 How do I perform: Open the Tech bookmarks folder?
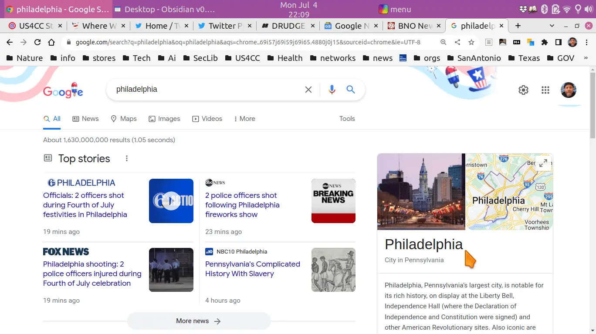(x=137, y=58)
